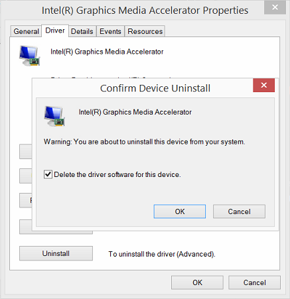Click the device name in Confirm dialog
Screen dimensions: 290x299
pyautogui.click(x=135, y=112)
